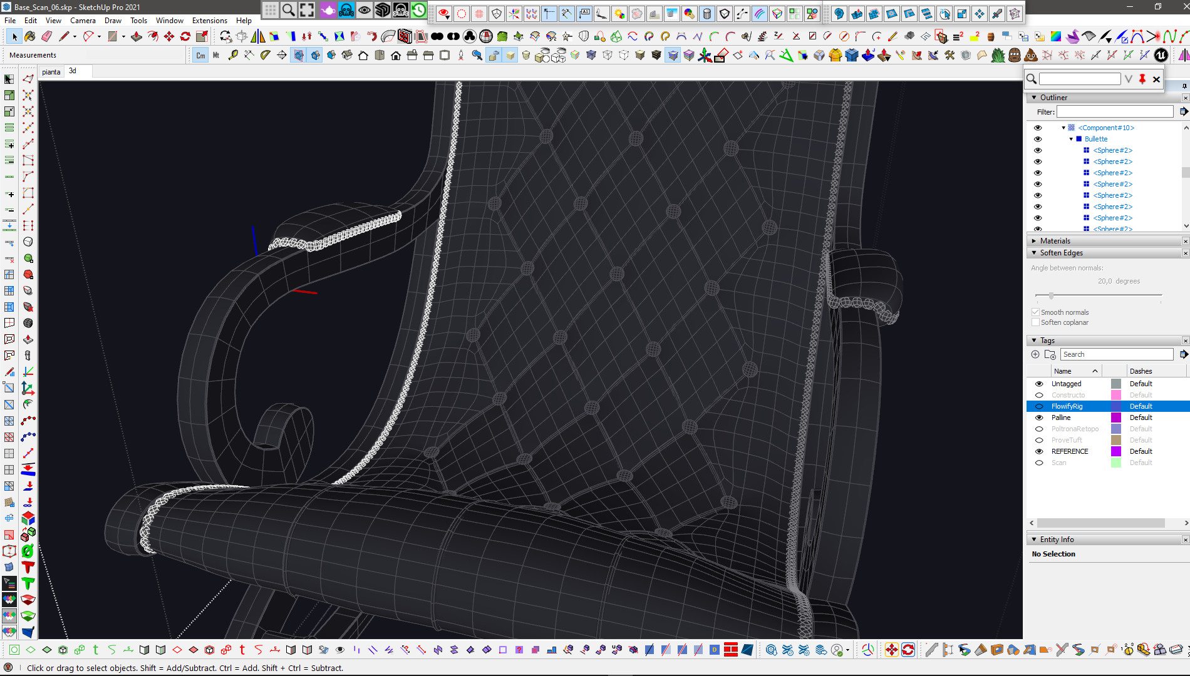Click the Add Tag plus icon
This screenshot has width=1190, height=676.
(1035, 354)
